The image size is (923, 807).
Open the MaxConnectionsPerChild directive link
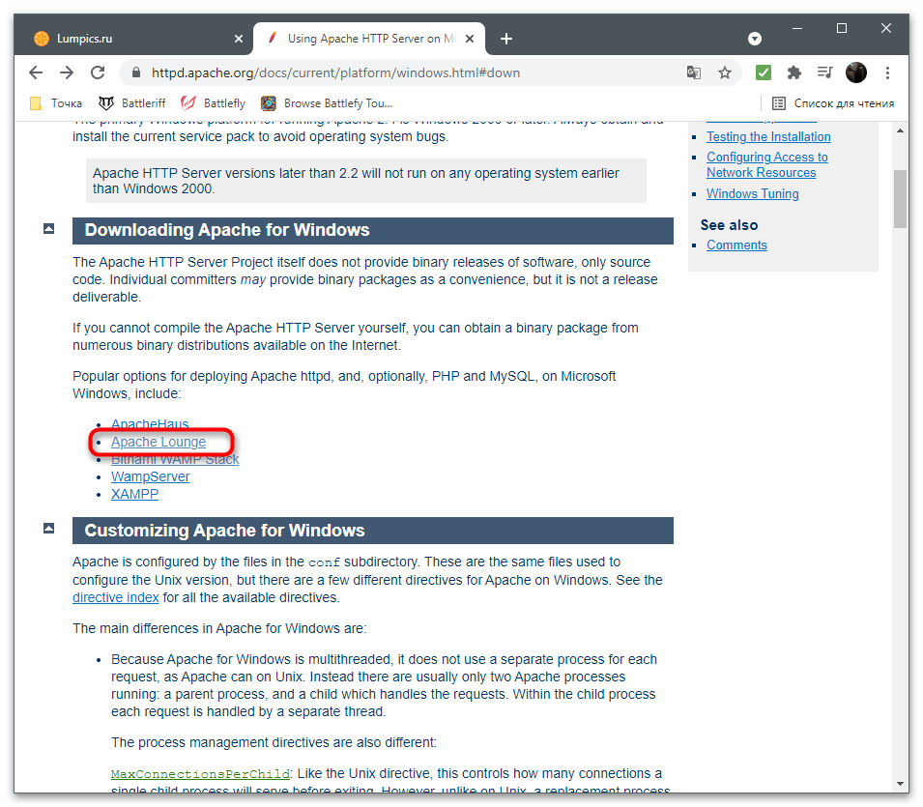[x=200, y=774]
